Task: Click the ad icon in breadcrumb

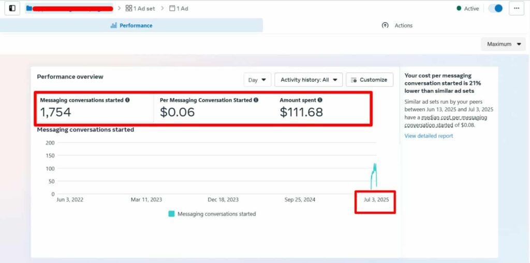Action: click(172, 8)
